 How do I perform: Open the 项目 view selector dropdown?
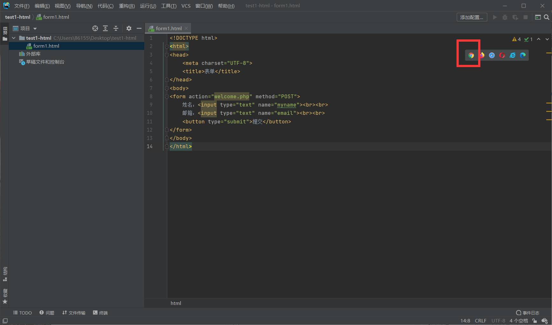point(28,28)
